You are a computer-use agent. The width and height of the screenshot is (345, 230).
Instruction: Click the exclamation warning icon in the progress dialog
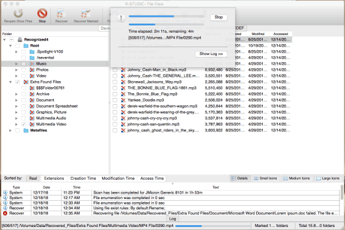pyautogui.click(x=121, y=18)
